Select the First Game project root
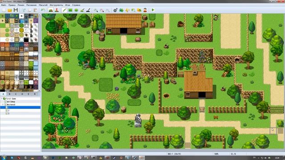Screen dimensions: 285x160 [11, 99]
